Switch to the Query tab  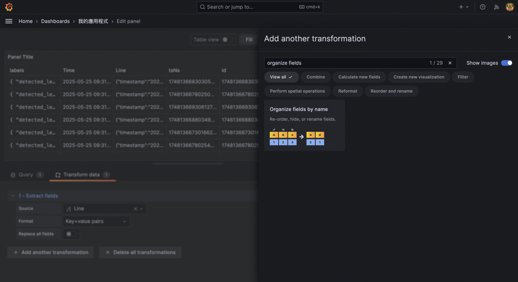(x=25, y=174)
